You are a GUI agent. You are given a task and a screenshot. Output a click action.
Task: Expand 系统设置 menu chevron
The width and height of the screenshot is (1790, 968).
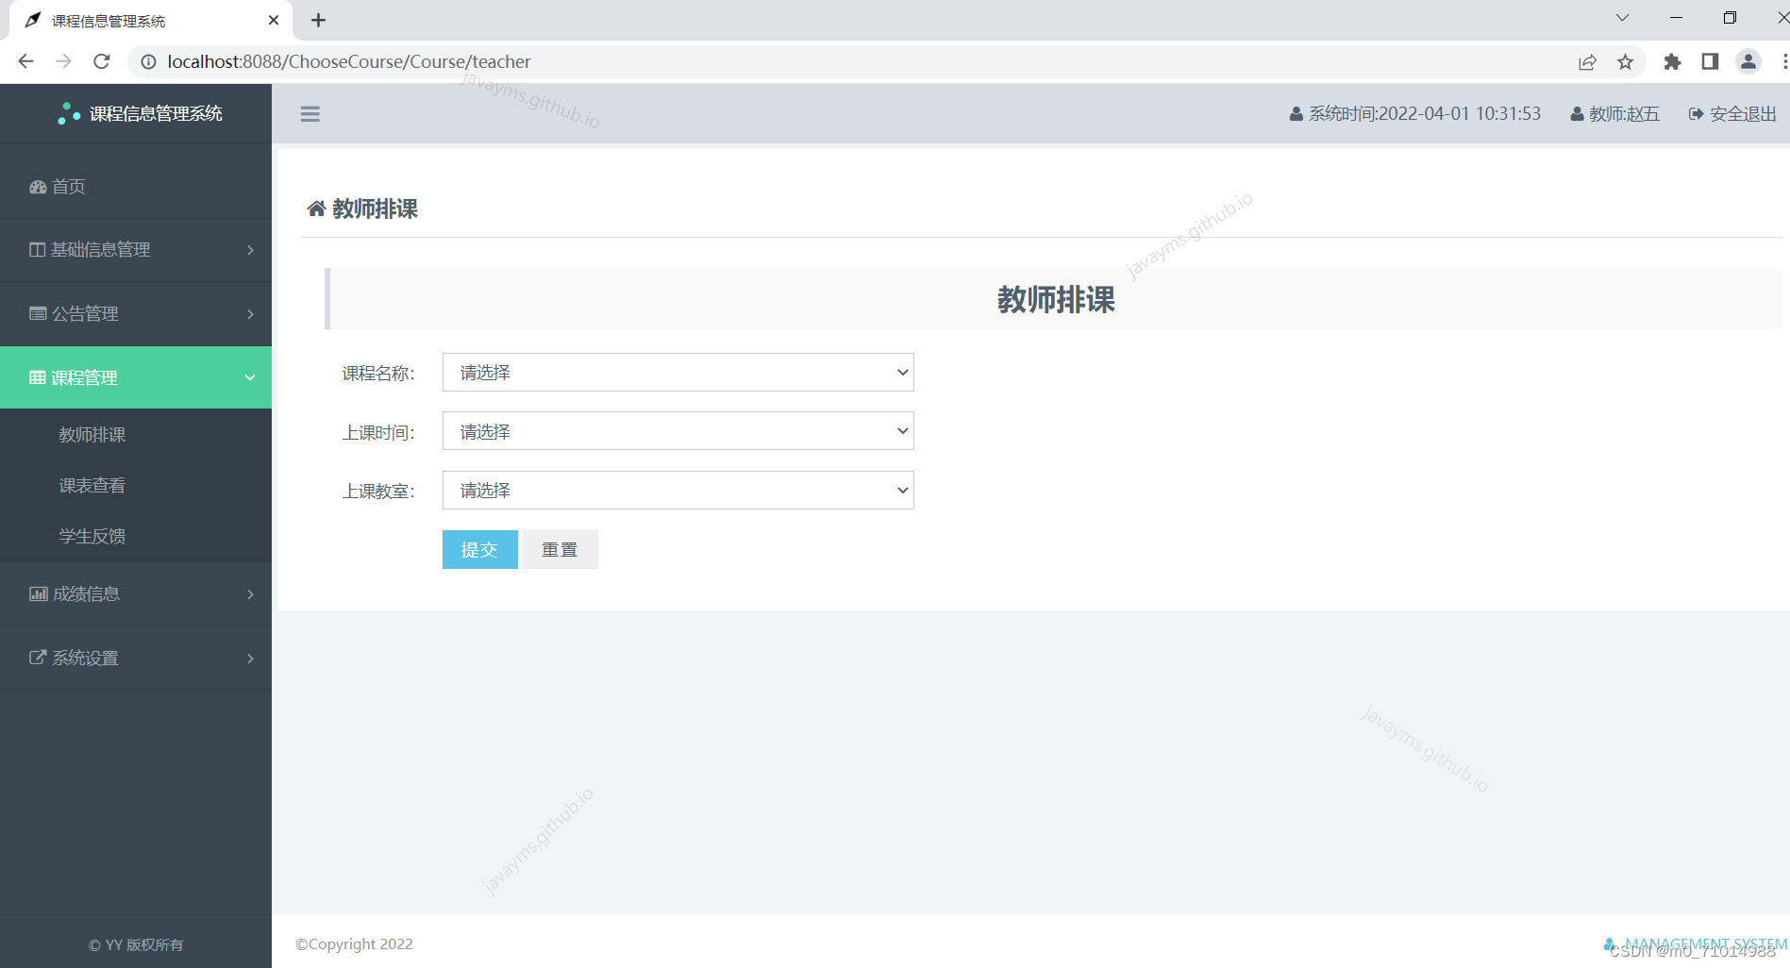point(250,659)
